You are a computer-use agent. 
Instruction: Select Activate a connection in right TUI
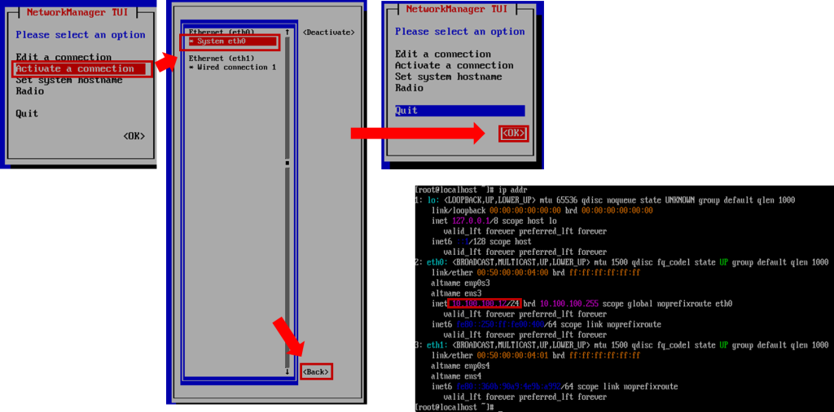(x=454, y=65)
